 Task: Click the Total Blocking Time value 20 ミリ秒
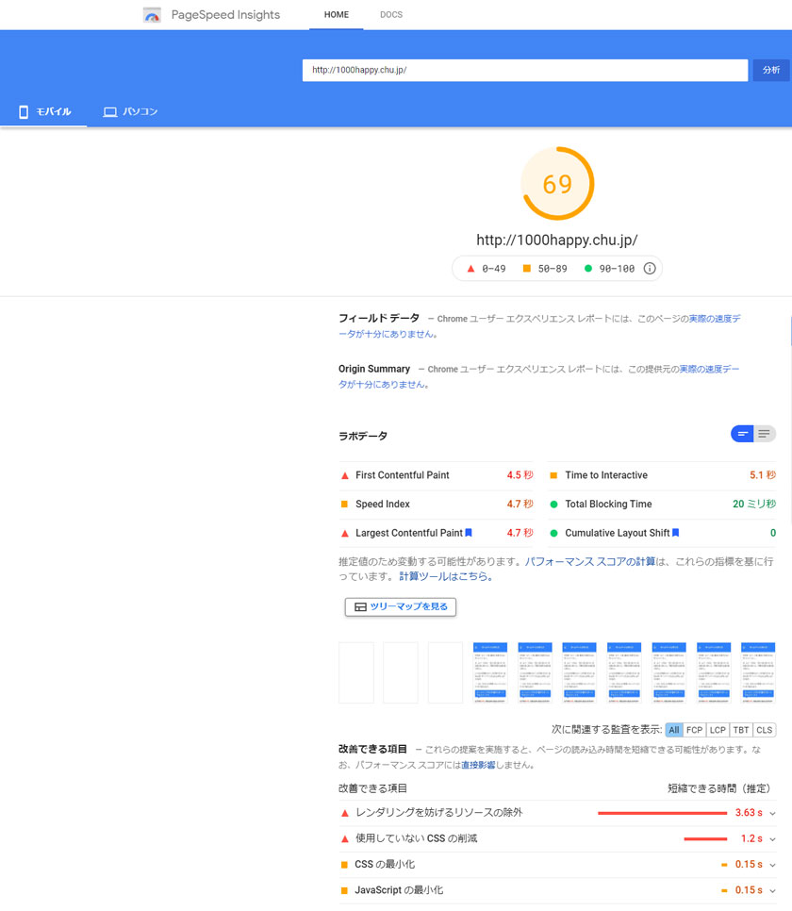pos(753,505)
